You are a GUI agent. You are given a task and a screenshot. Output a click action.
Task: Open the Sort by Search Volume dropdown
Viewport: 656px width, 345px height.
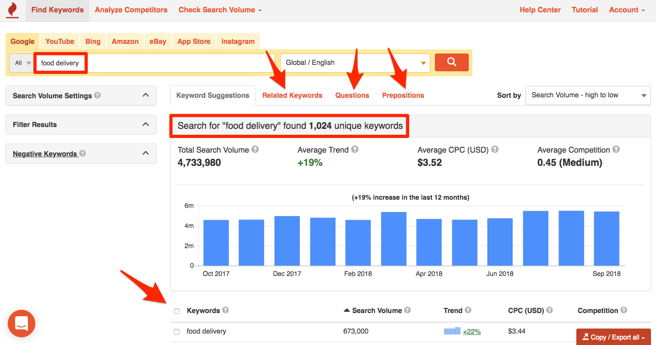(x=588, y=96)
